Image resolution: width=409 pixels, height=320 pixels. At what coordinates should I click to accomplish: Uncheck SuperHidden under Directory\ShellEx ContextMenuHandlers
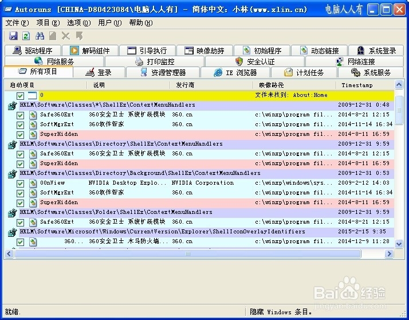tap(21, 164)
